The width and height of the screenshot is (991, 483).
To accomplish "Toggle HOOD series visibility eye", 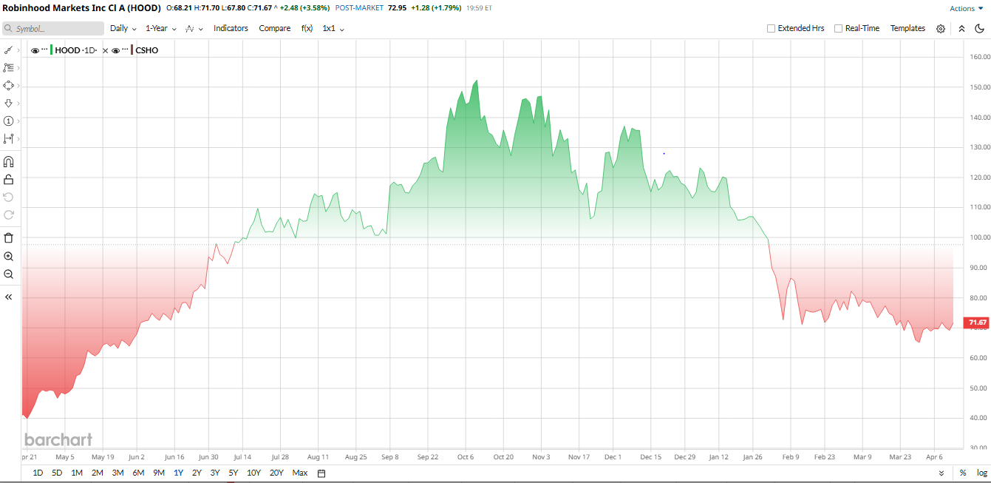I will 35,50.
